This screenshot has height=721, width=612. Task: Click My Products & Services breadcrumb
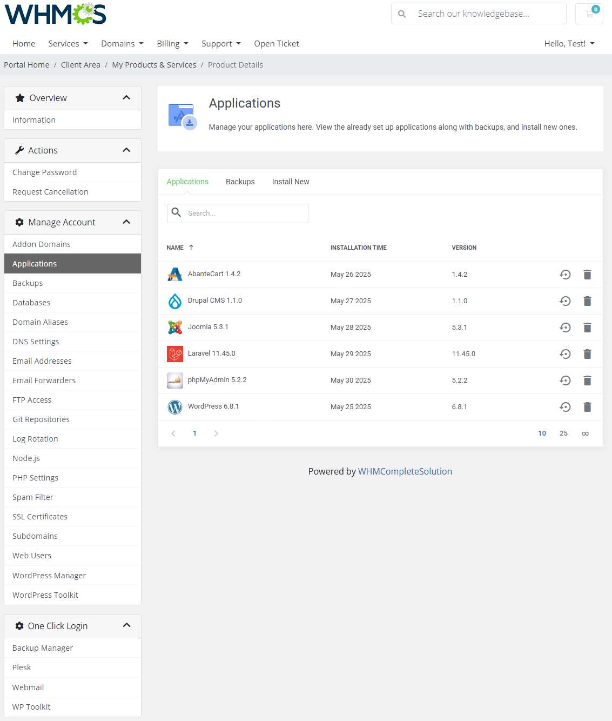(154, 65)
